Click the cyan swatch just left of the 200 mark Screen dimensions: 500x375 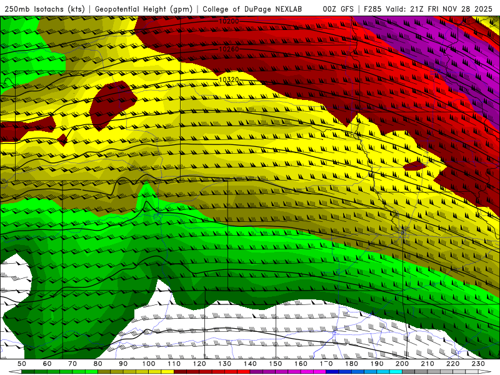(396, 372)
